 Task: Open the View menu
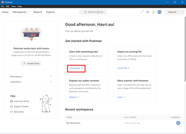[x=13, y=6]
